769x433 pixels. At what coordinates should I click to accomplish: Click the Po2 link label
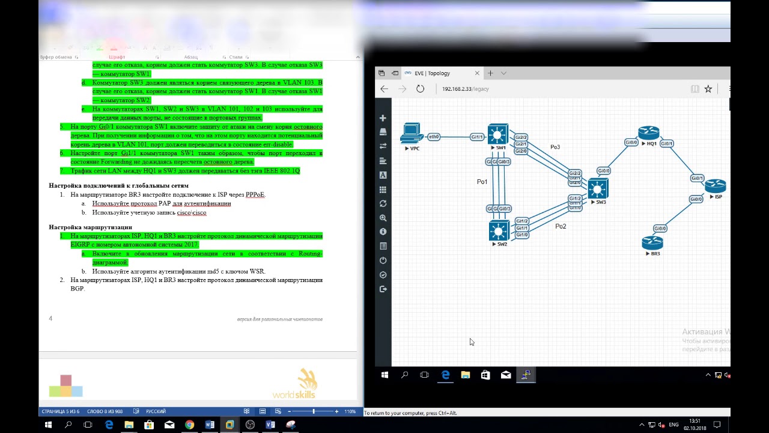(561, 227)
